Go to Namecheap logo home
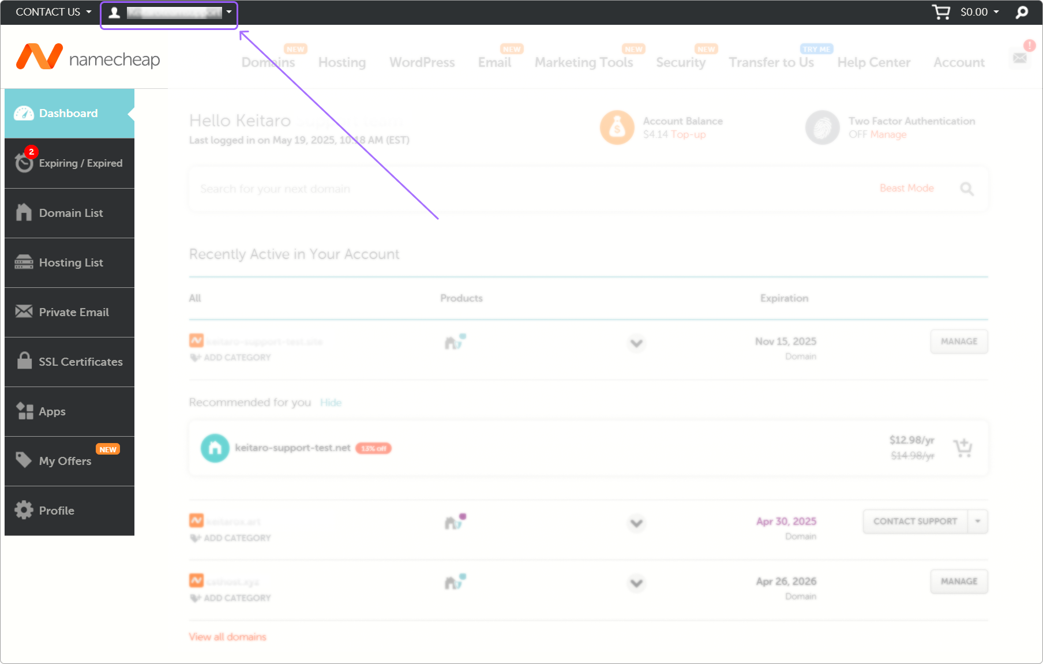The image size is (1043, 664). (x=88, y=57)
